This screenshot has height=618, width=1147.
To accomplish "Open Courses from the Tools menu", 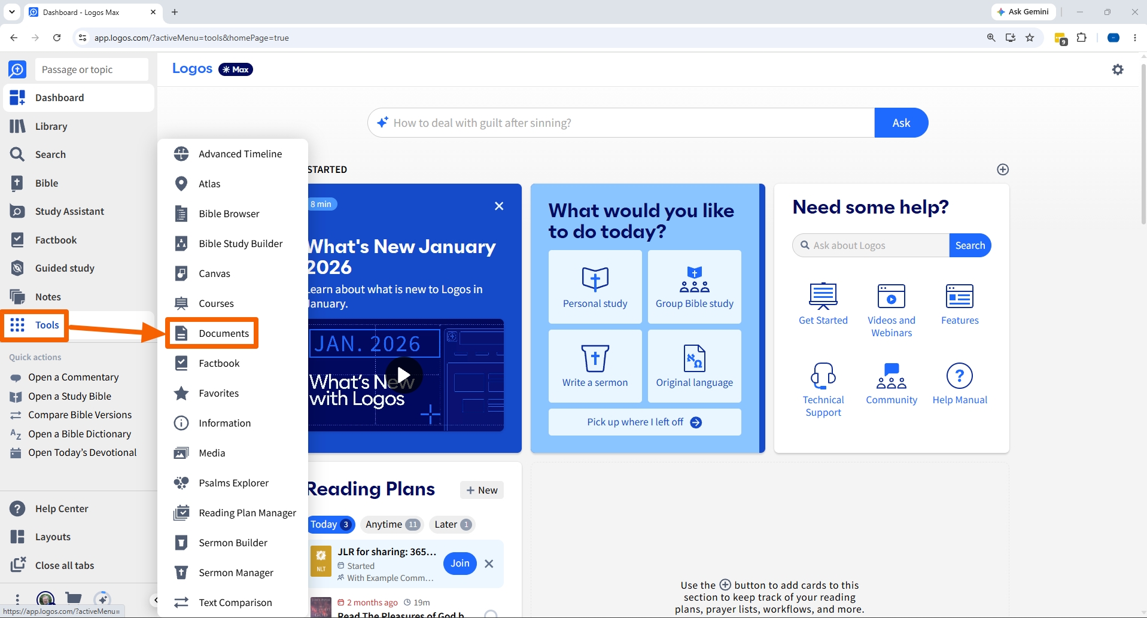I will [x=233, y=303].
